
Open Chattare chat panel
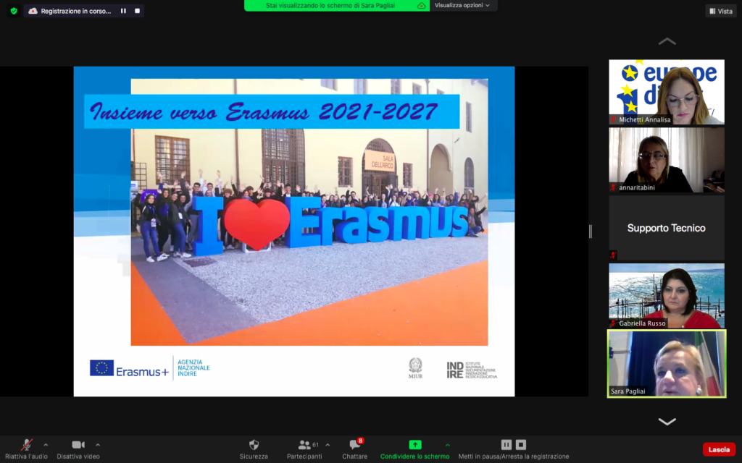355,449
